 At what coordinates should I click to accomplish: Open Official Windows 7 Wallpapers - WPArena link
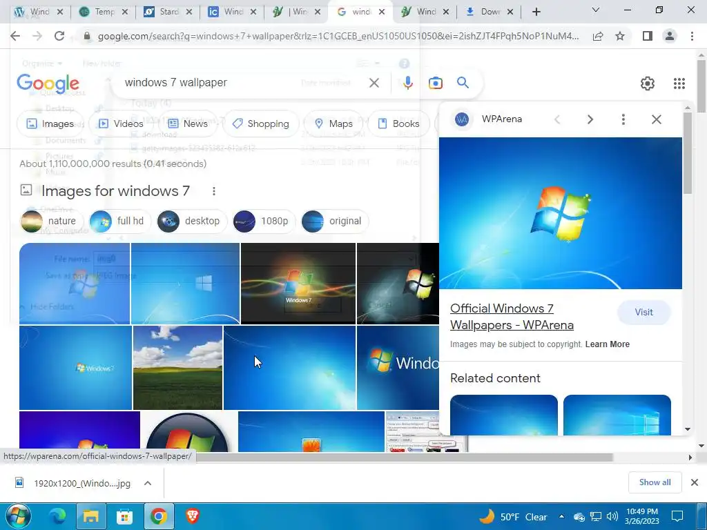(x=512, y=317)
